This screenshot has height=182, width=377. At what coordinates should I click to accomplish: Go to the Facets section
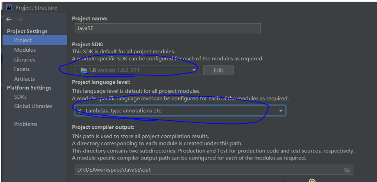(x=22, y=69)
